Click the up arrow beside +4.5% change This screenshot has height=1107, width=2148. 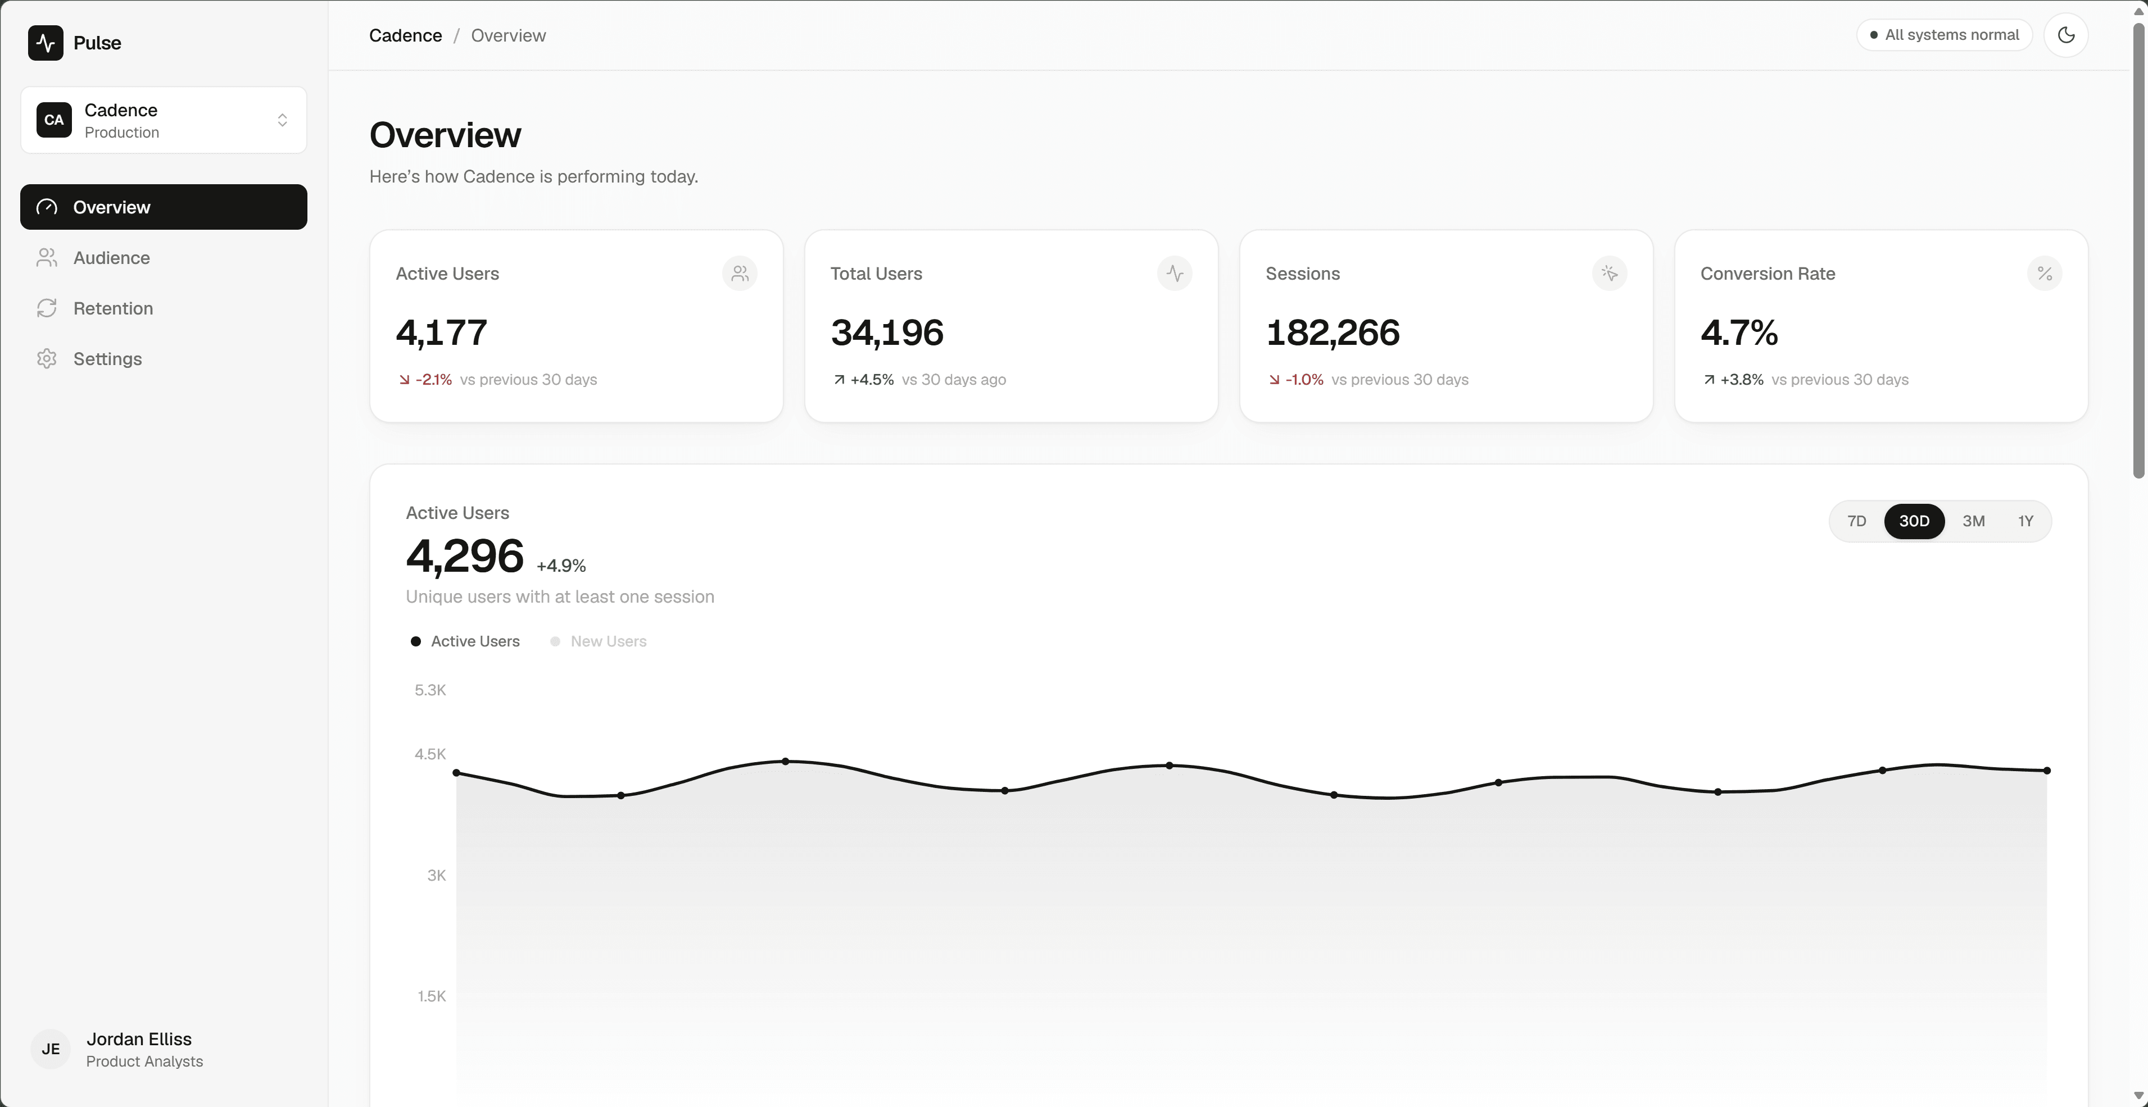point(839,380)
